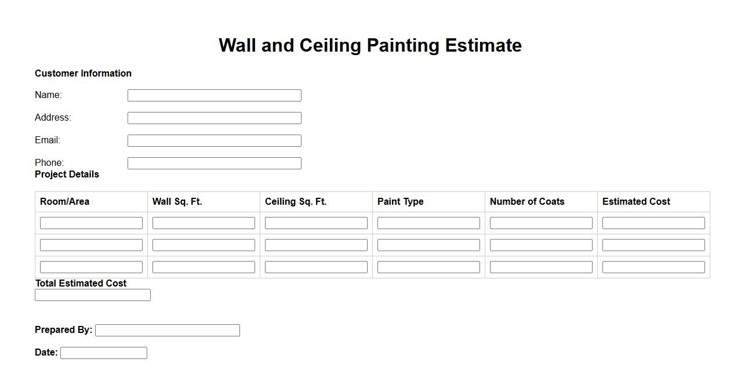The width and height of the screenshot is (741, 377).
Task: Select first row Estimated Cost field
Action: 653,223
